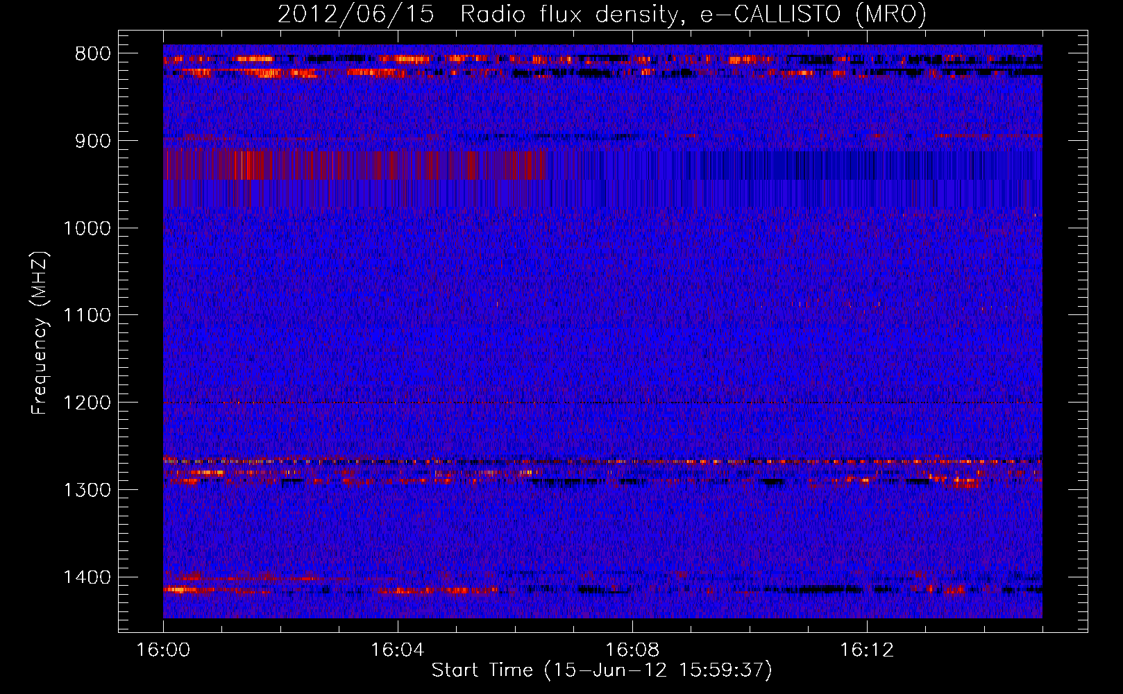Select the 1000 frequency tick label
This screenshot has height=694, width=1123.
[x=87, y=228]
